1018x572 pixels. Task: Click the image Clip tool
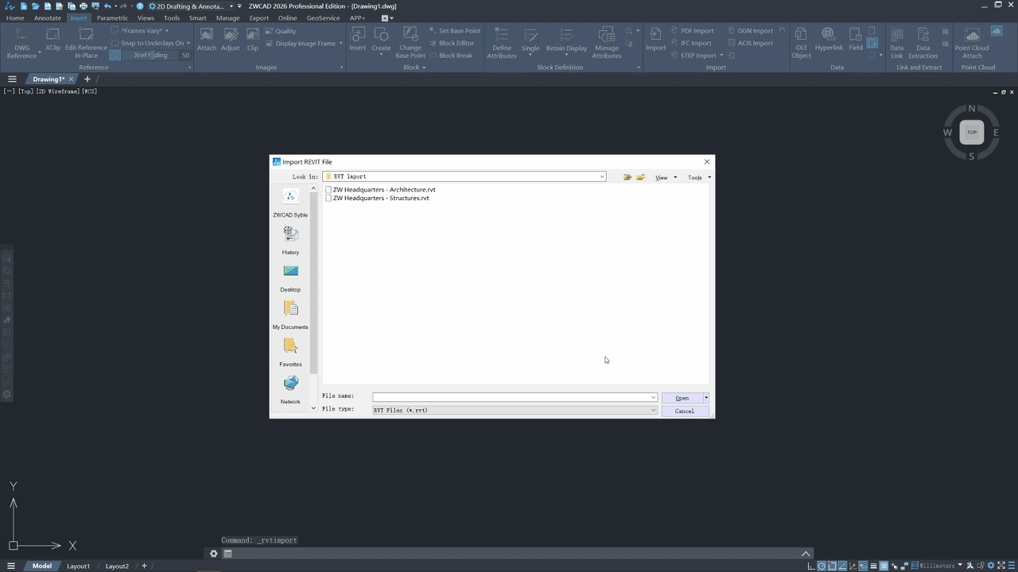pos(253,40)
